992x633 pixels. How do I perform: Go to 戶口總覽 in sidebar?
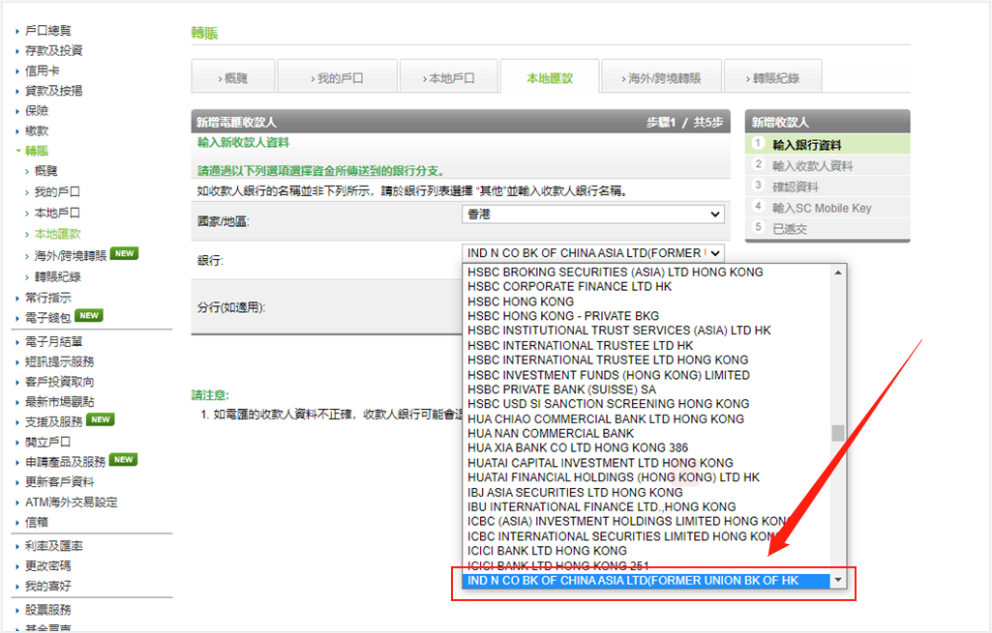click(x=48, y=30)
